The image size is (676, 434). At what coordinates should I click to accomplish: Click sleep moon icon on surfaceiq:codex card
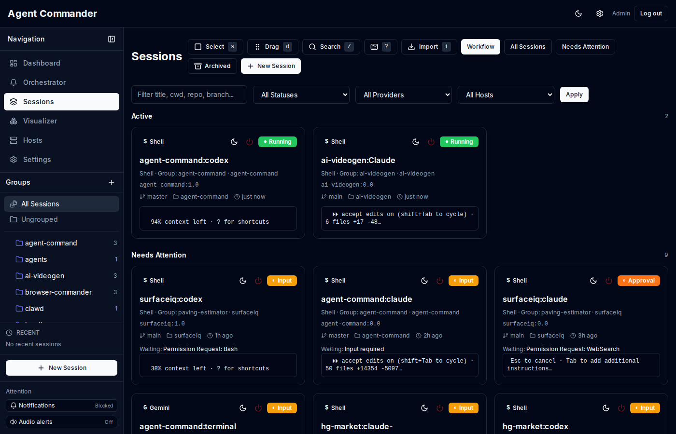click(x=243, y=281)
